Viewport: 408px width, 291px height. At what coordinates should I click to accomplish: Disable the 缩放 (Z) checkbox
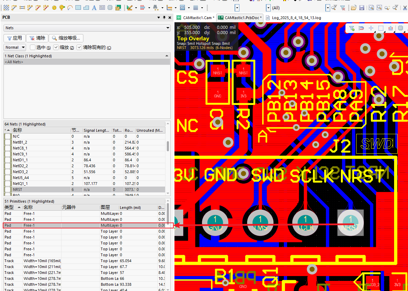[56, 47]
